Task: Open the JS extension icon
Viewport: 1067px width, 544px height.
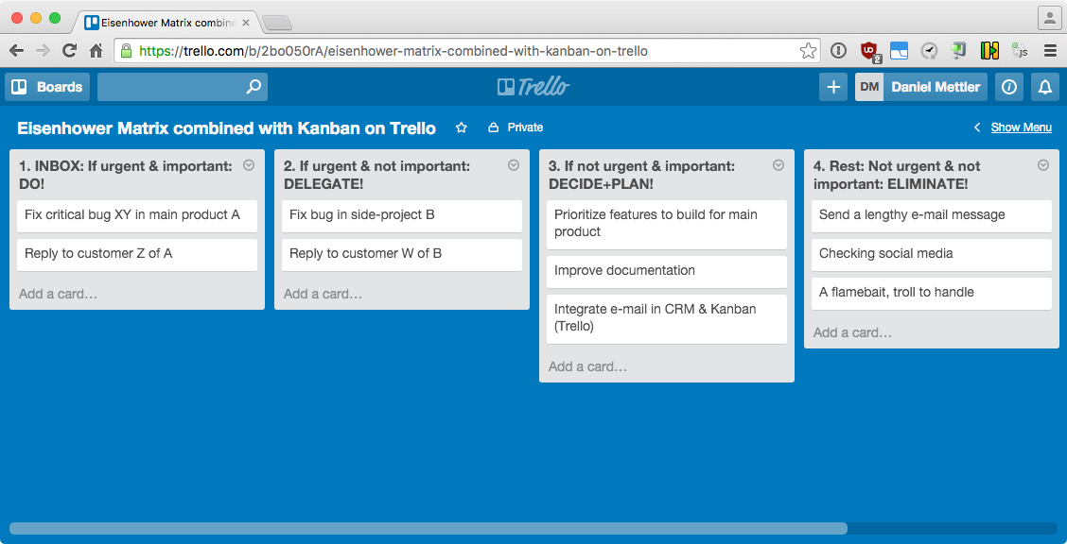Action: pyautogui.click(x=1020, y=50)
